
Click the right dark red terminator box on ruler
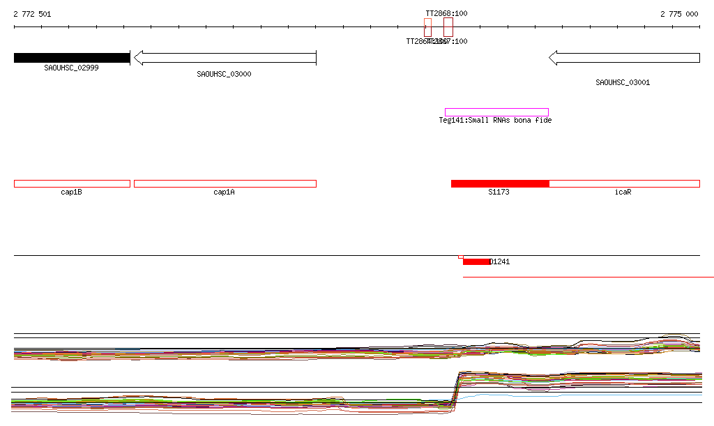[448, 28]
